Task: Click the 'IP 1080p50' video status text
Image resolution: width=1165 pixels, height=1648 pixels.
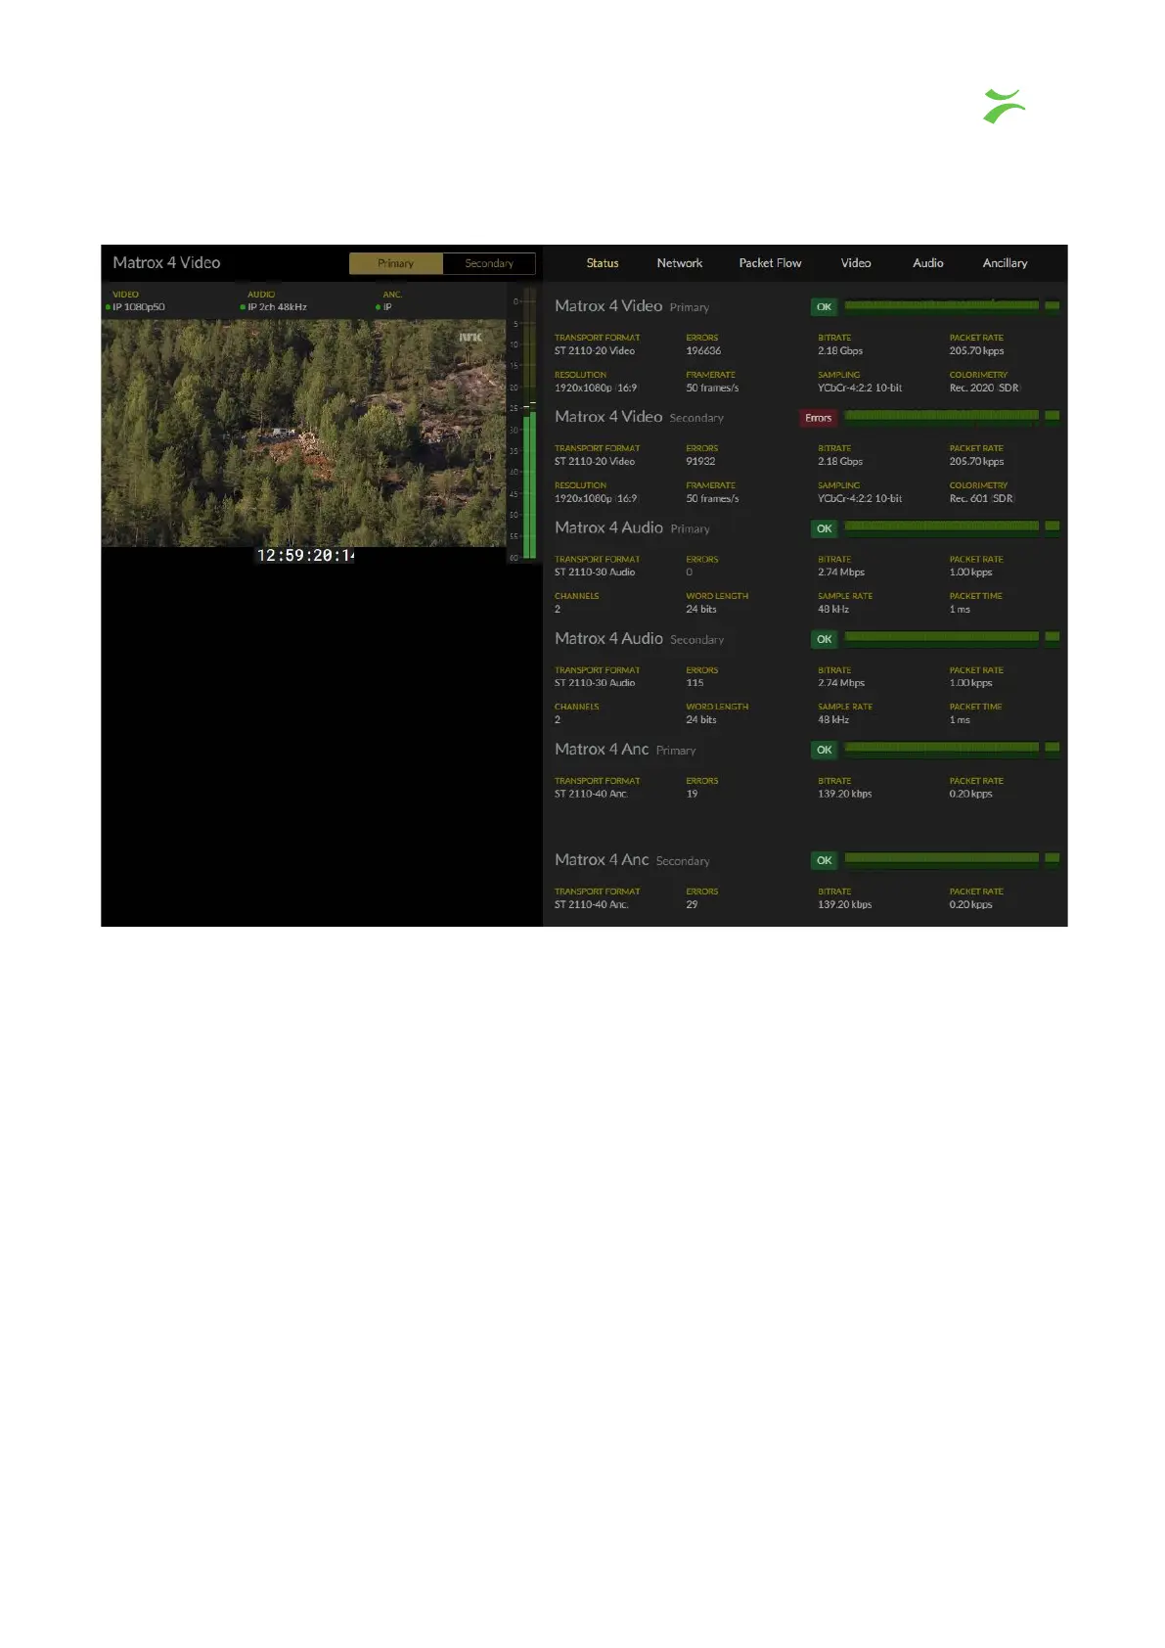Action: click(139, 307)
